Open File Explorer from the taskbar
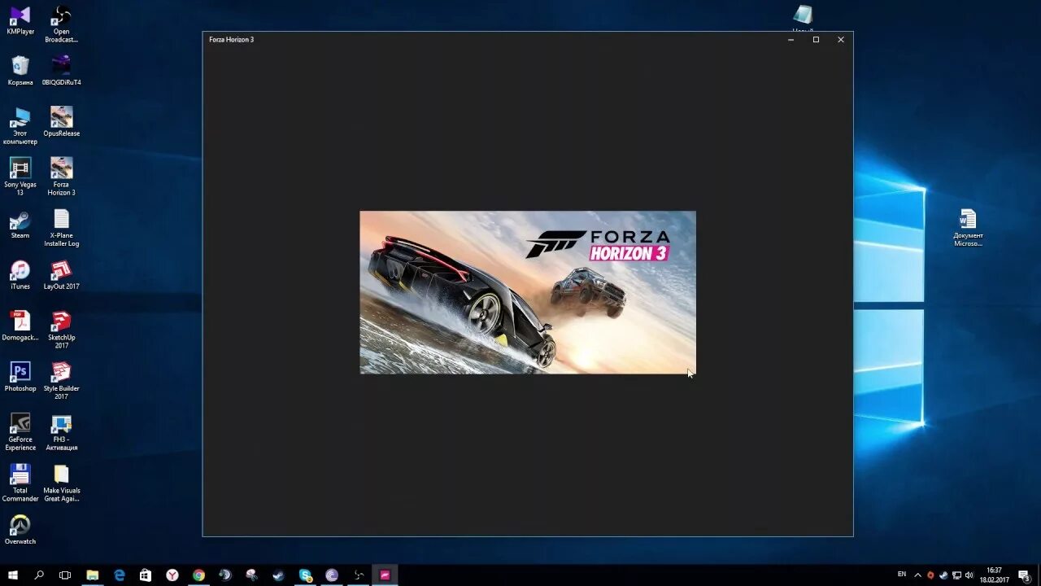The image size is (1041, 586). click(x=93, y=575)
